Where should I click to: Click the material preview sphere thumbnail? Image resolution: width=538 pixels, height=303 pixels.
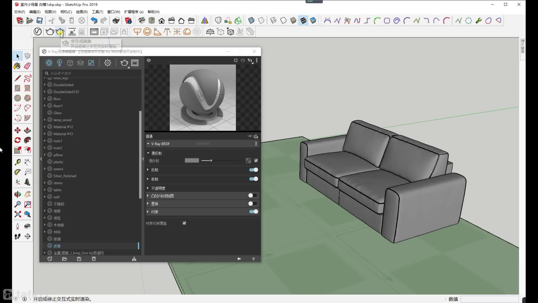point(203,98)
